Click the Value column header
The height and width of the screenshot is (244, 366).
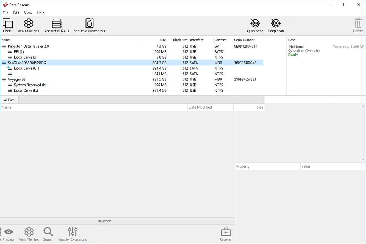click(333, 167)
